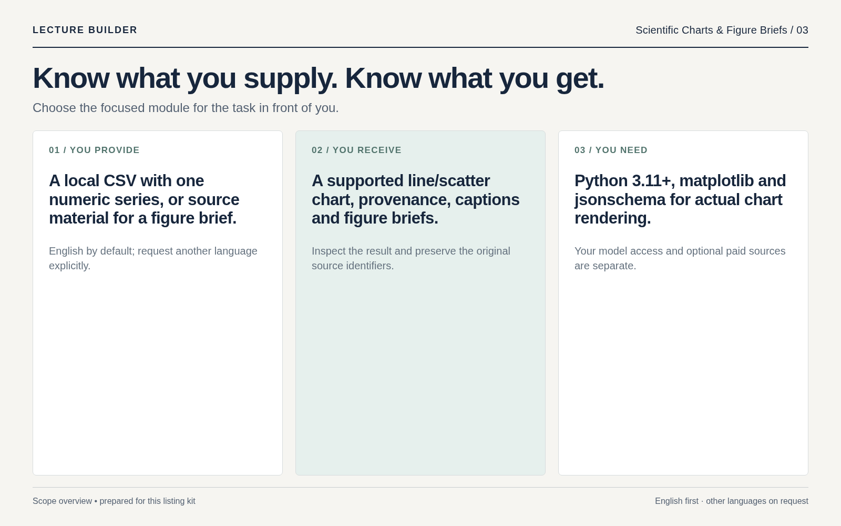841x526 pixels.
Task: Click 'English by default' description text
Action: pyautogui.click(x=153, y=258)
